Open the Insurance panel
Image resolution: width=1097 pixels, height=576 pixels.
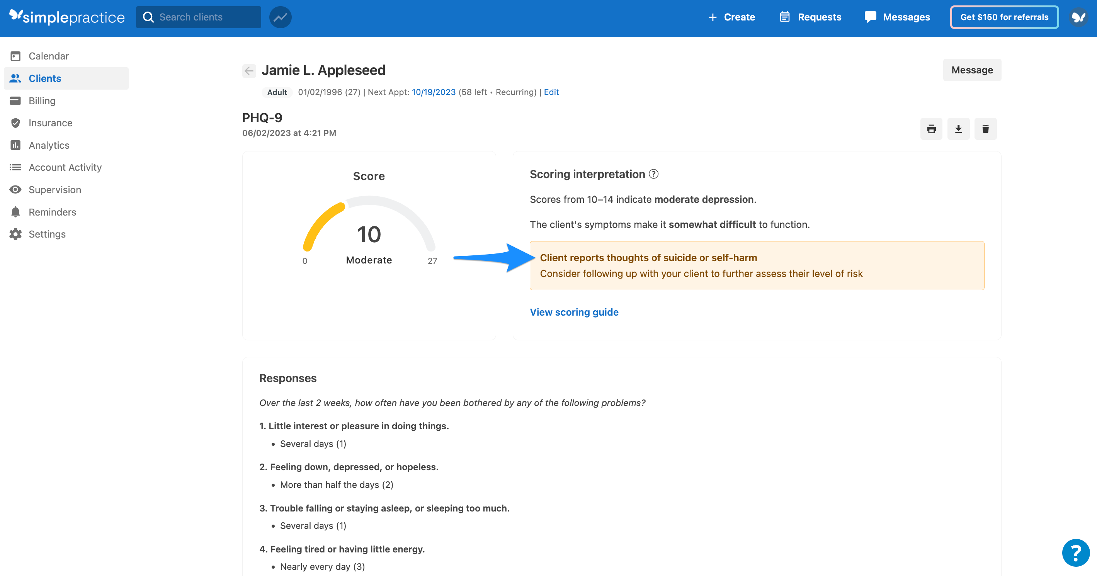[x=51, y=122]
